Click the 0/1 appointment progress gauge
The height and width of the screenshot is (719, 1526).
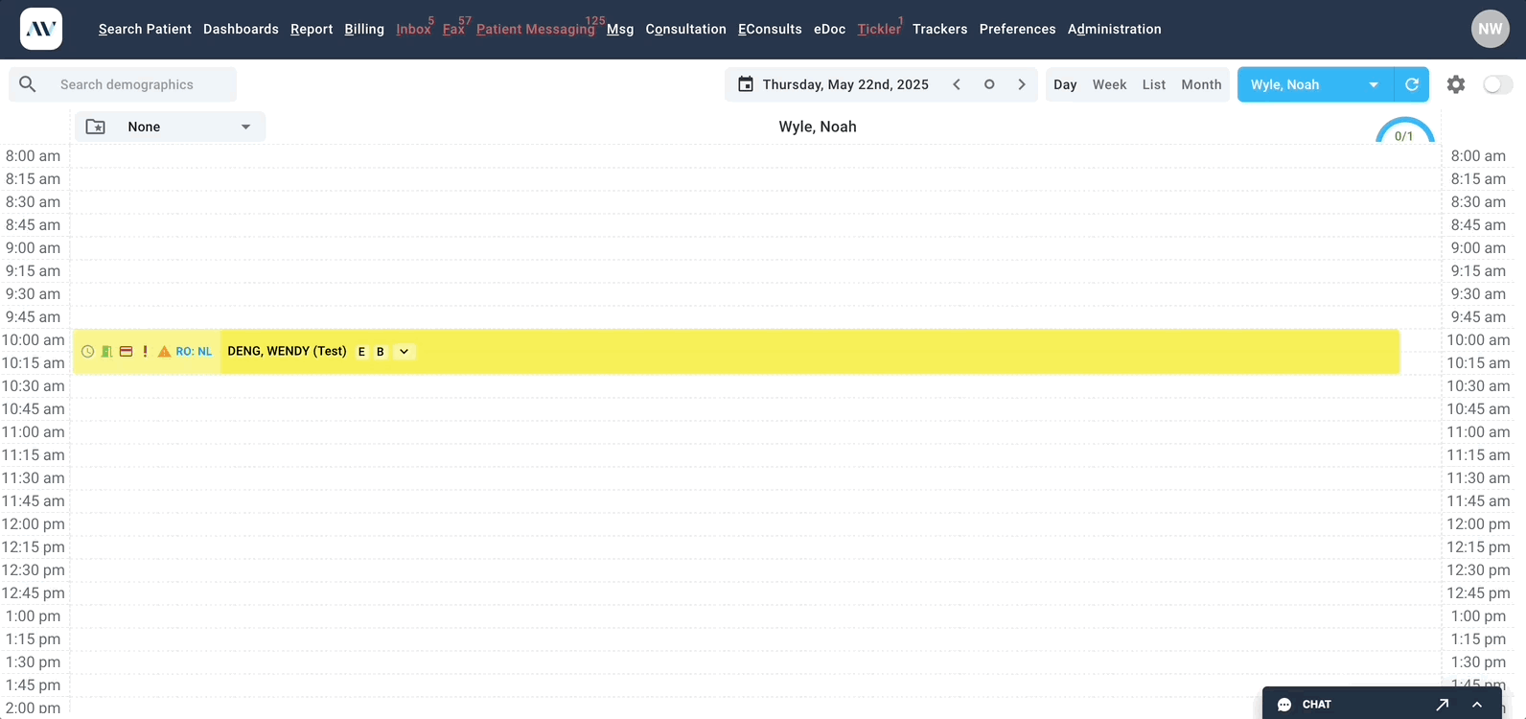(x=1404, y=131)
